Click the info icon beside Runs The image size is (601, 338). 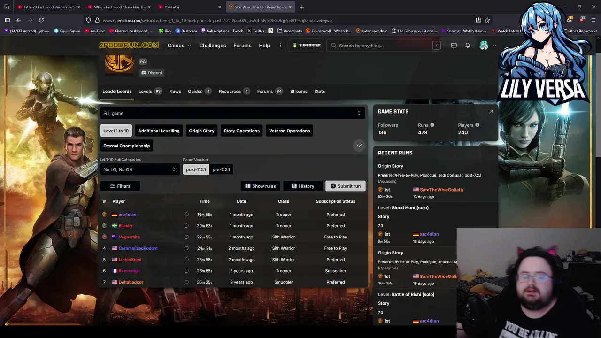point(432,125)
